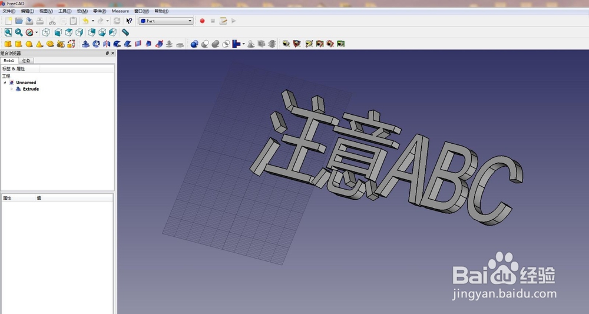Select the Mirror tool
The height and width of the screenshot is (314, 589).
coord(107,44)
